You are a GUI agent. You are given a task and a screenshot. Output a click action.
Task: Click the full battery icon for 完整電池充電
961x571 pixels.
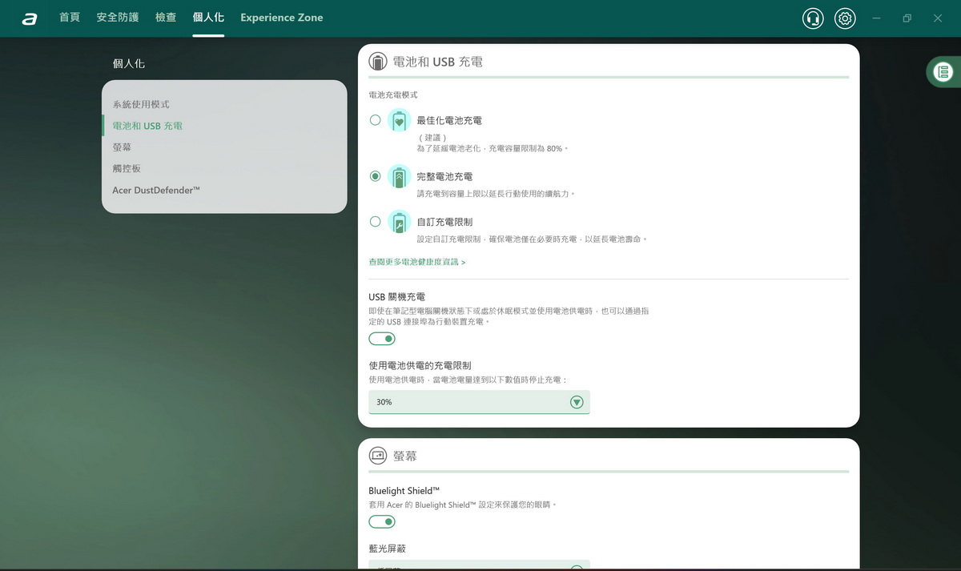pos(399,177)
